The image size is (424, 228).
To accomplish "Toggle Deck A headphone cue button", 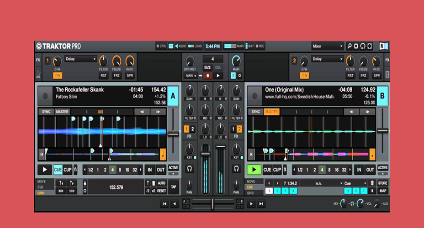I will point(190,169).
